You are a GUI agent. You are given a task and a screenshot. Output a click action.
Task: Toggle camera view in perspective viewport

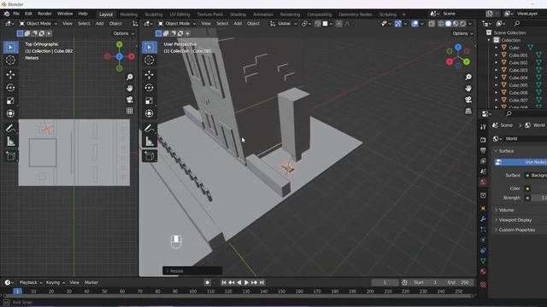point(468,100)
